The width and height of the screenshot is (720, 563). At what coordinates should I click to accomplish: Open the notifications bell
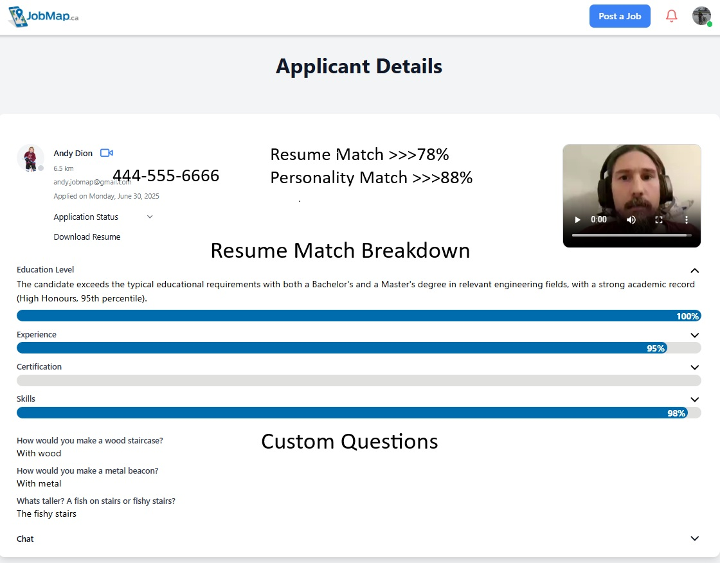coord(671,16)
